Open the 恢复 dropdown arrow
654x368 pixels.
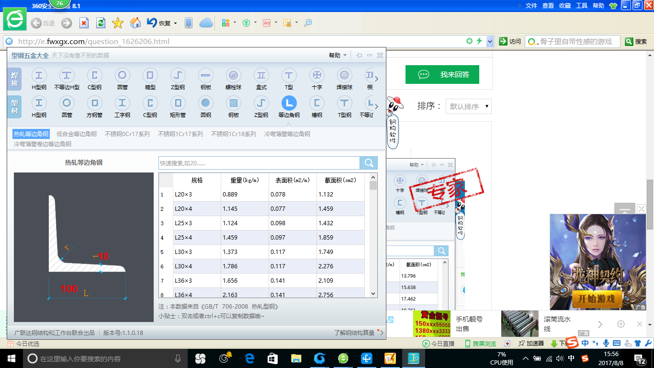click(175, 23)
